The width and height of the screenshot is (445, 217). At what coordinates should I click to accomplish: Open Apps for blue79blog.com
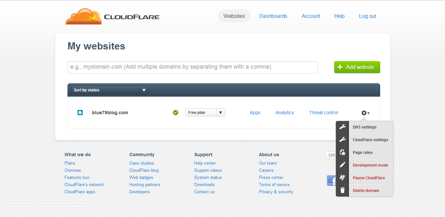[255, 113]
